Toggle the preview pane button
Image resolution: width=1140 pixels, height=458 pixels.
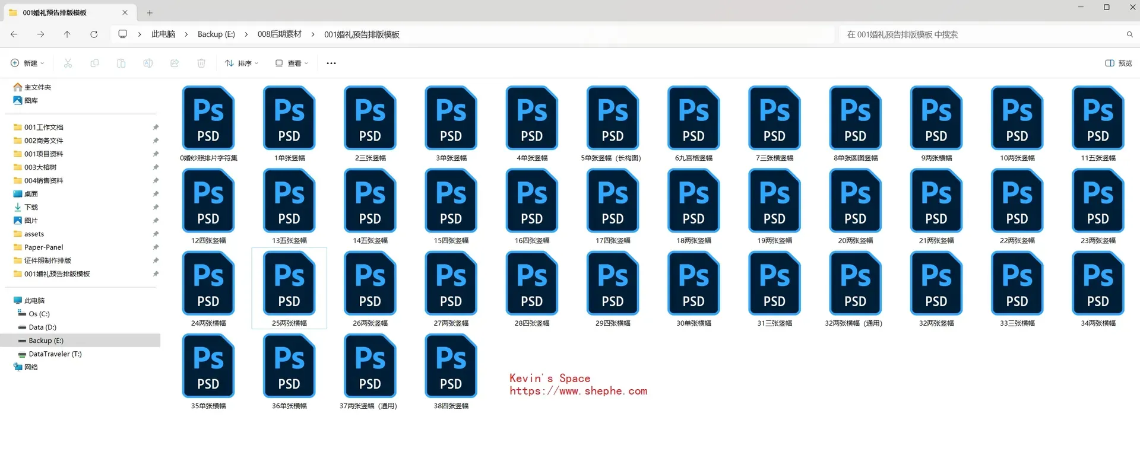tap(1118, 63)
